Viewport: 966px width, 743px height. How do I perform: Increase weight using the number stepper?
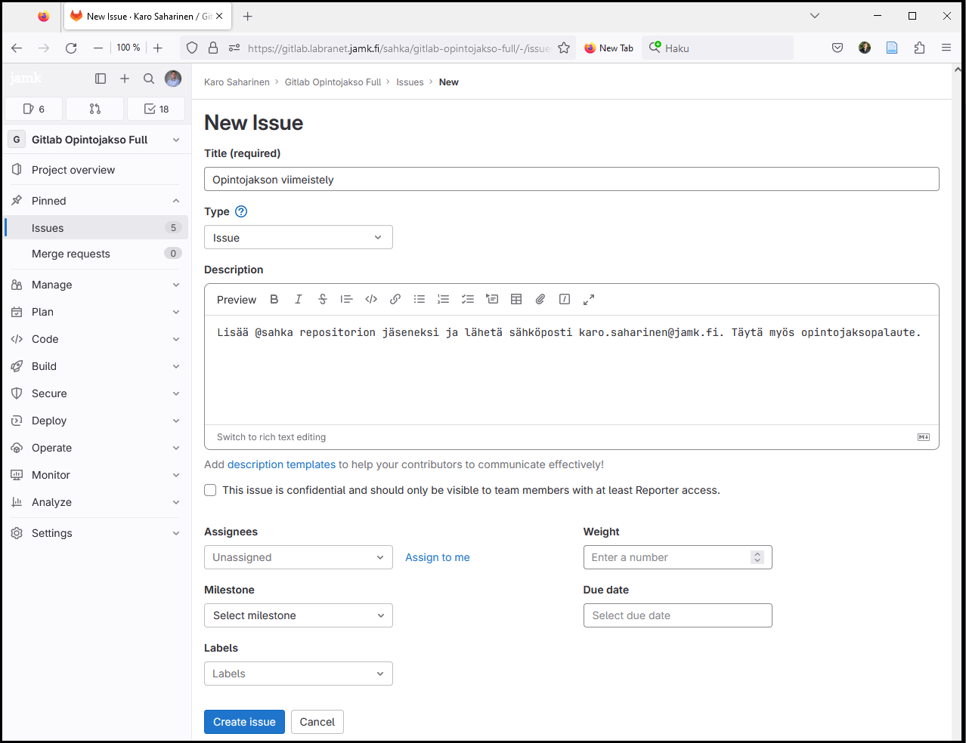coord(757,554)
